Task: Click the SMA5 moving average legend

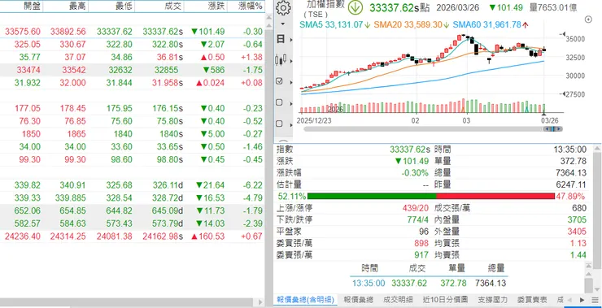Action: point(335,25)
